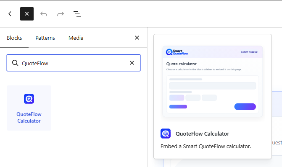This screenshot has height=167, width=282.
Task: Click the gradient pill button in preview
Action: (x=245, y=107)
